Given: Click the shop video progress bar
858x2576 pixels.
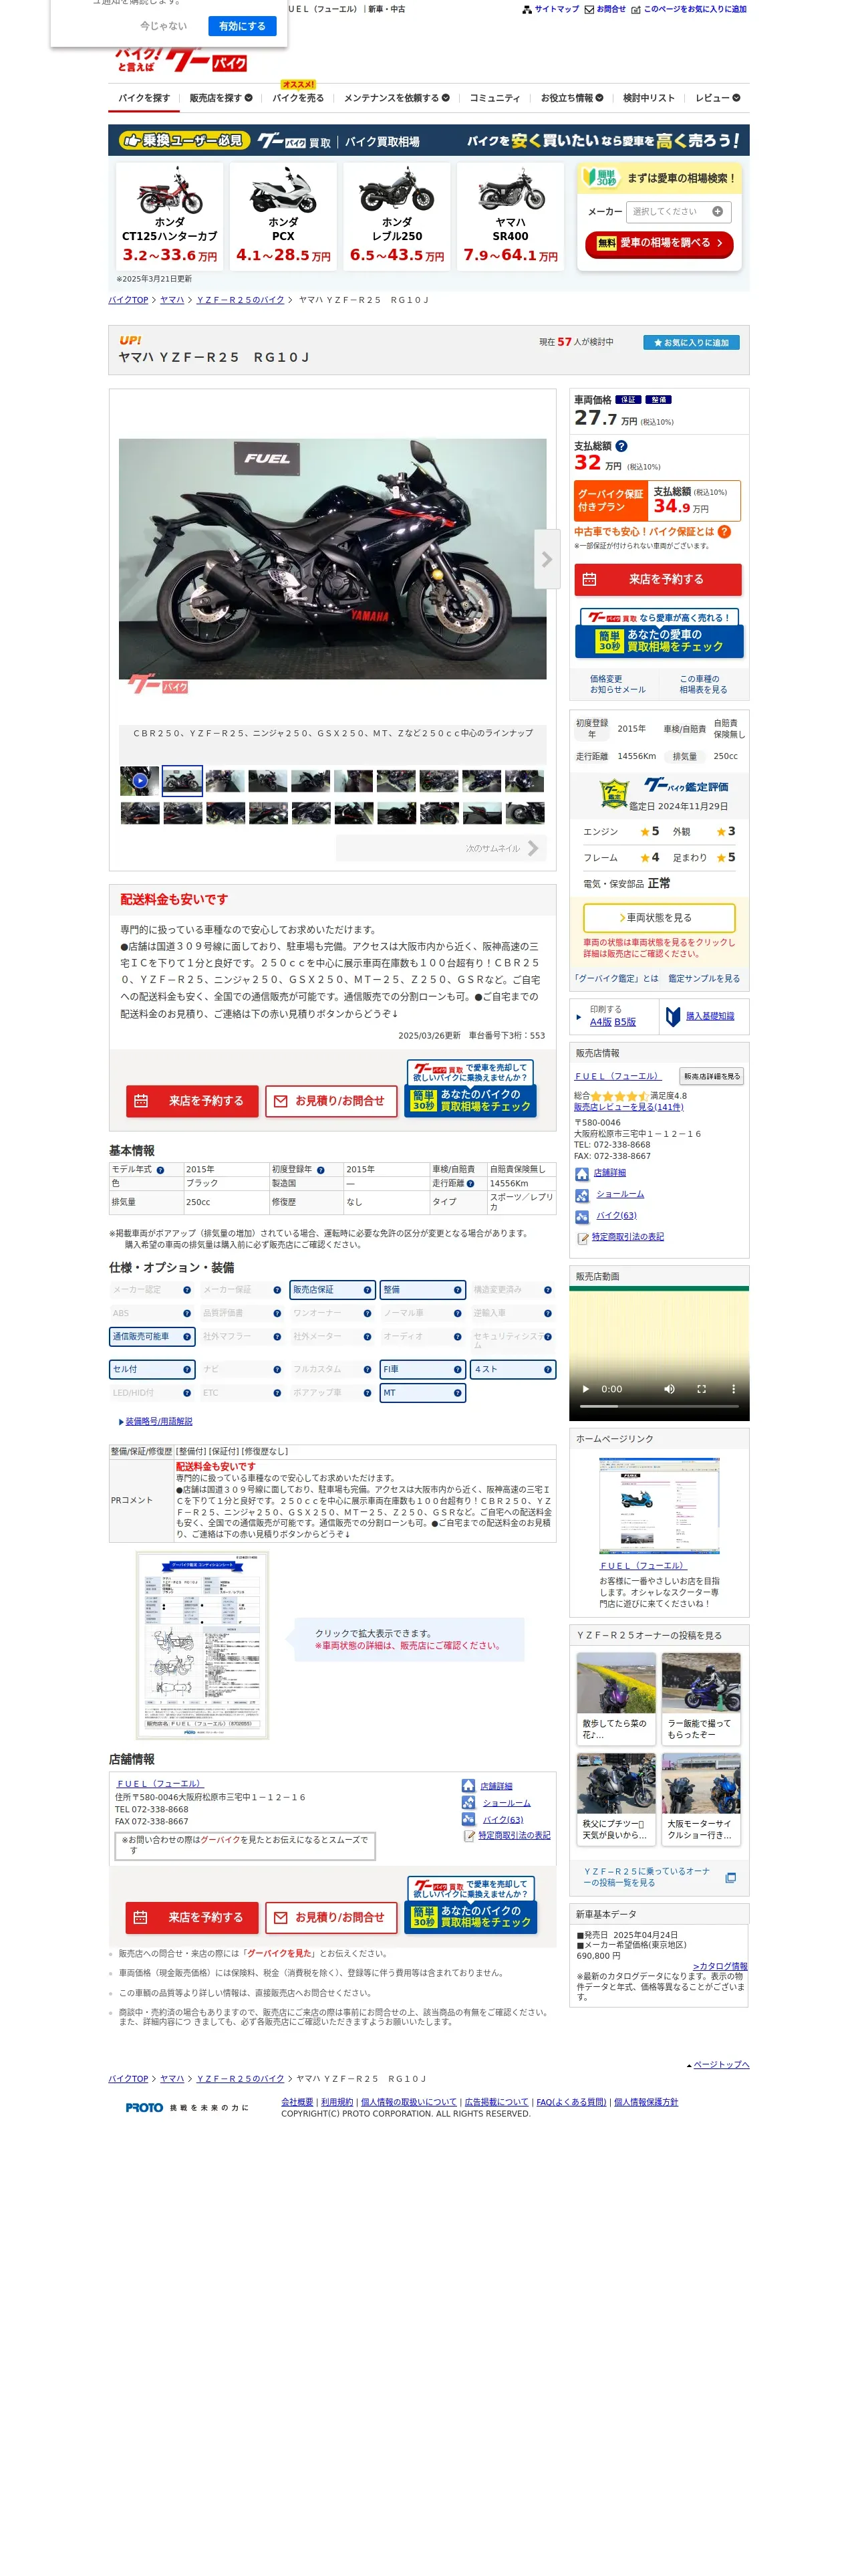Looking at the screenshot, I should [660, 1406].
